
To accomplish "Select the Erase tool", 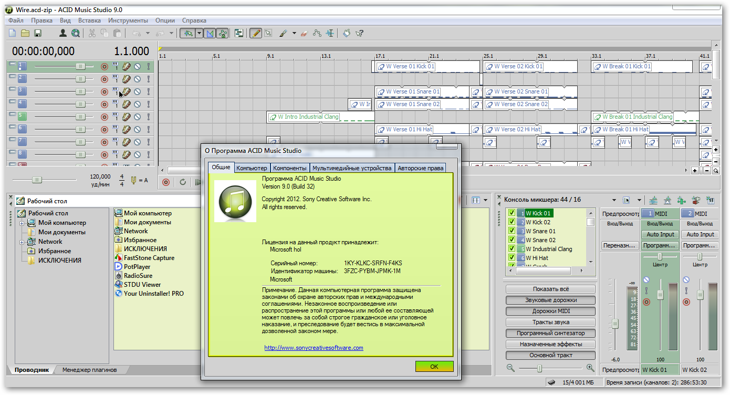I will click(x=304, y=33).
